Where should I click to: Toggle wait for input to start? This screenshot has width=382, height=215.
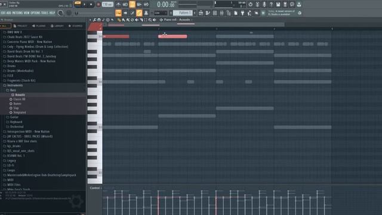tap(125, 4)
